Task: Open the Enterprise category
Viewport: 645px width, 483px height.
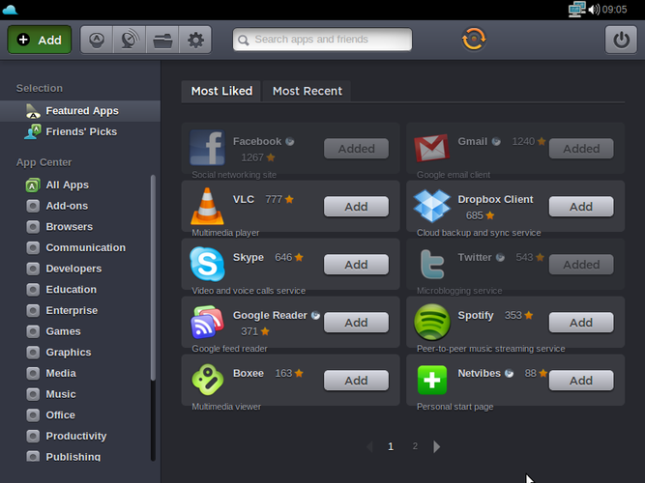Action: pos(72,311)
